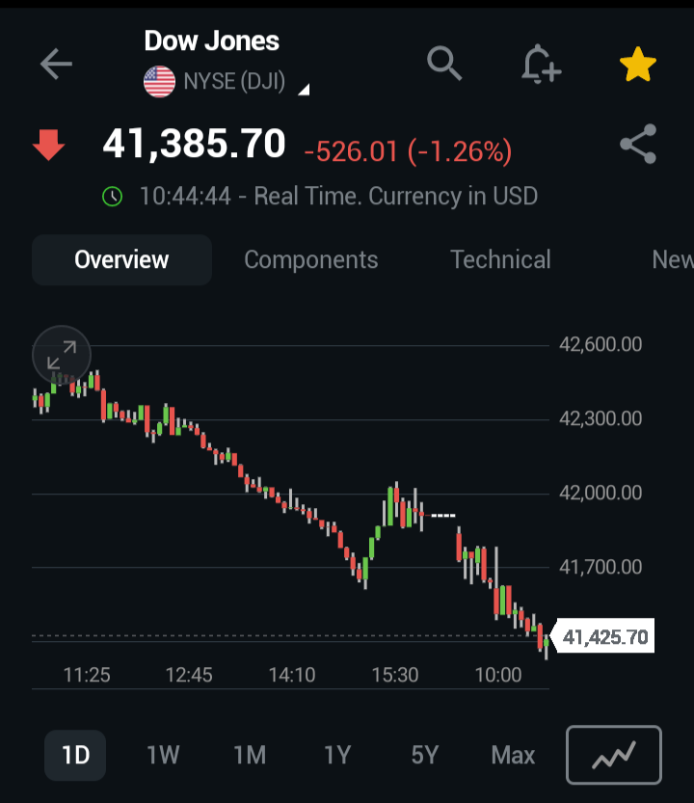The width and height of the screenshot is (694, 803).
Task: Tap the Real Time currency timestamp text
Action: pyautogui.click(x=338, y=196)
